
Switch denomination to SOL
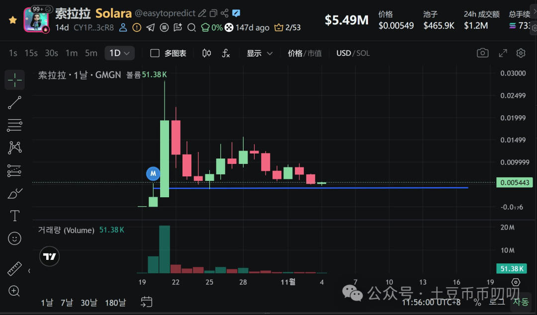(x=363, y=53)
